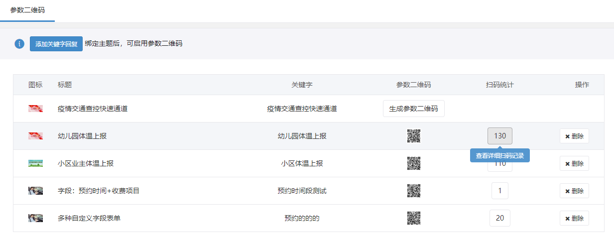Delete the 多种自定义字段表单 row

tap(574, 218)
